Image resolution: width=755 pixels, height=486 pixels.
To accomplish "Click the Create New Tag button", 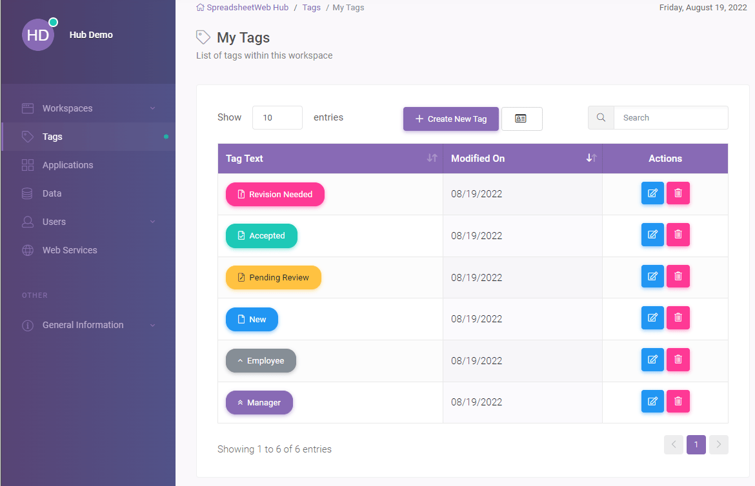I will [450, 119].
